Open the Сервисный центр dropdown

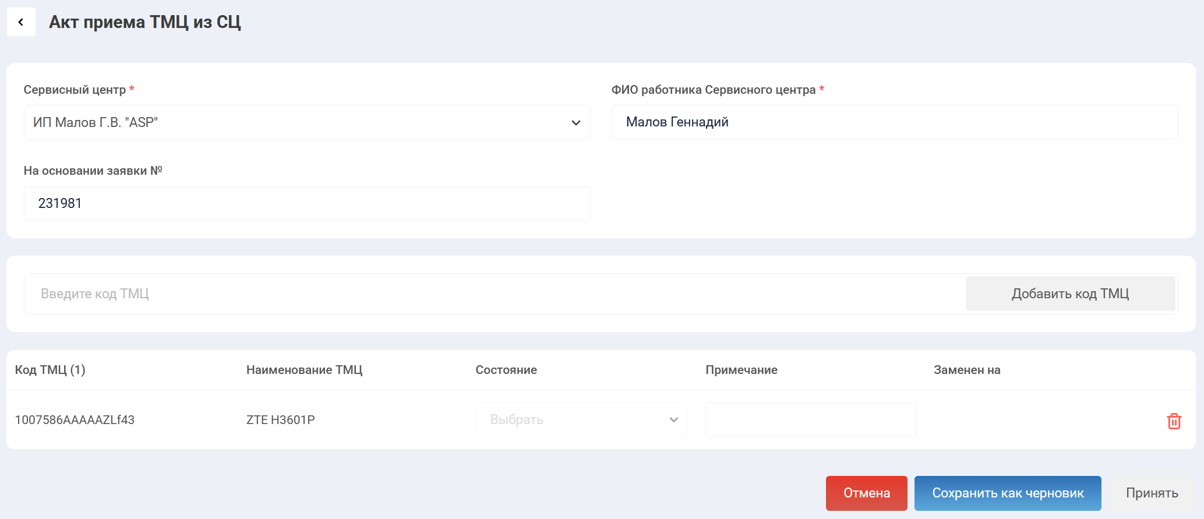(306, 122)
